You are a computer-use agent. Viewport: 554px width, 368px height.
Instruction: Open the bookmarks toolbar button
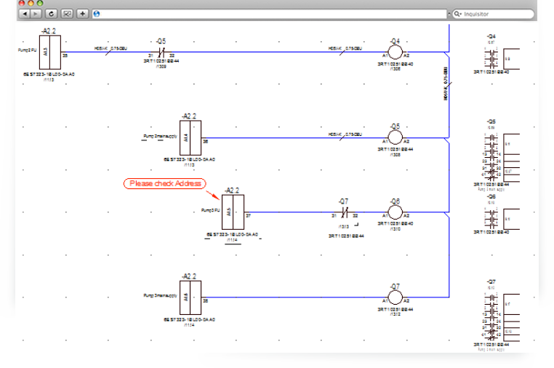[67, 13]
